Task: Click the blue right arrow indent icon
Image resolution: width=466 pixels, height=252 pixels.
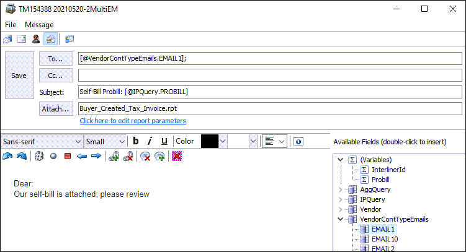Action: [96, 156]
